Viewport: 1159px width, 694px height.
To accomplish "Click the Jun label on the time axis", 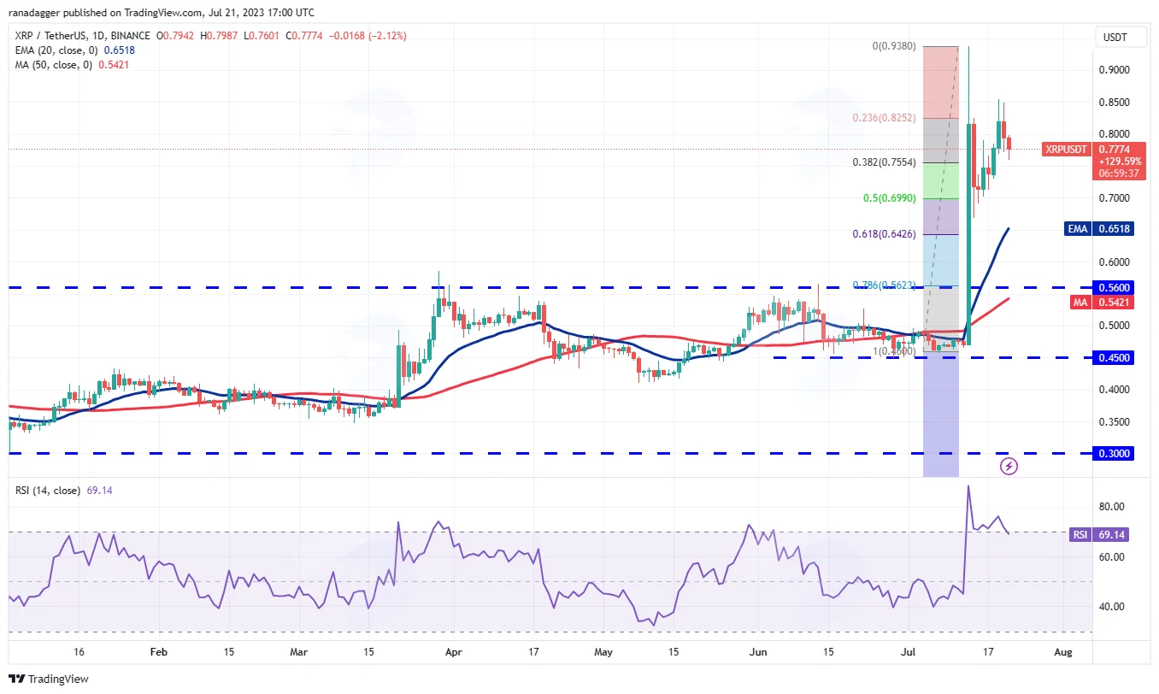I will [x=757, y=652].
